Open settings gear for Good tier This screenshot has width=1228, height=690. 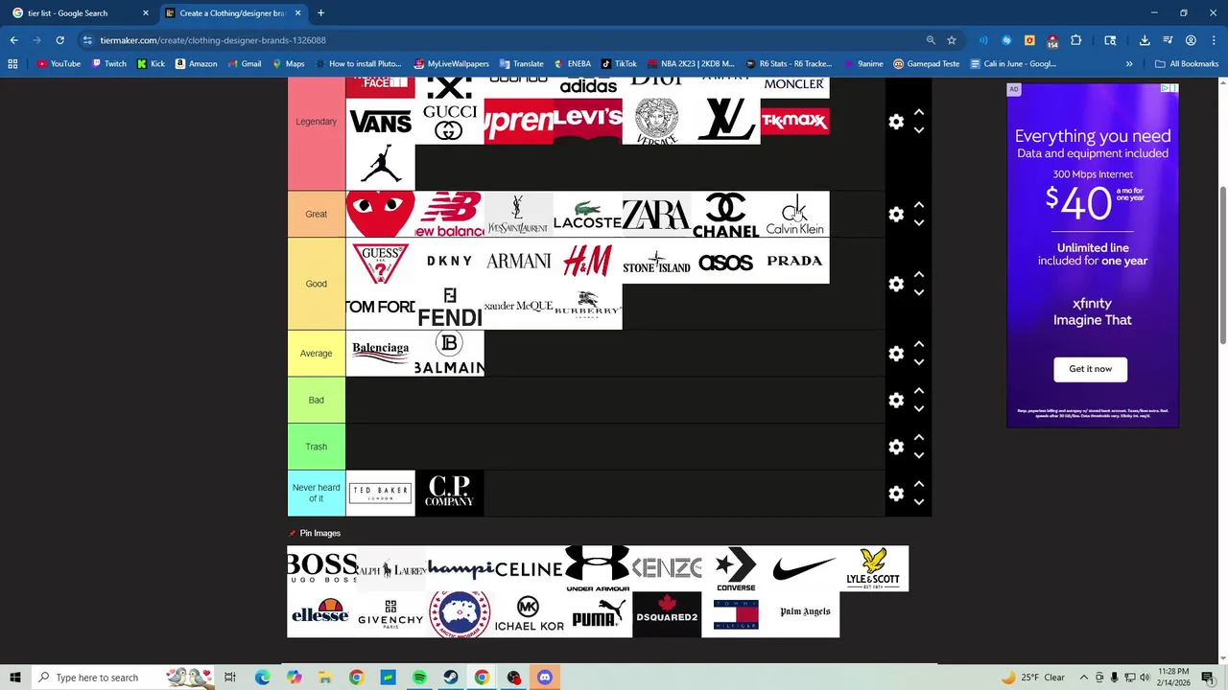pyautogui.click(x=896, y=284)
